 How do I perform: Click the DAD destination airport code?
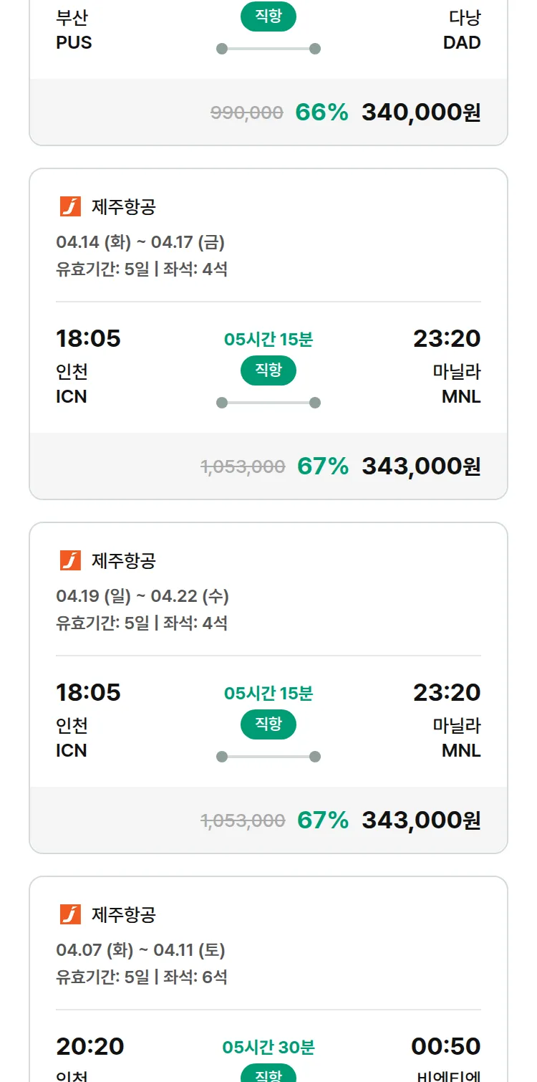(x=462, y=42)
